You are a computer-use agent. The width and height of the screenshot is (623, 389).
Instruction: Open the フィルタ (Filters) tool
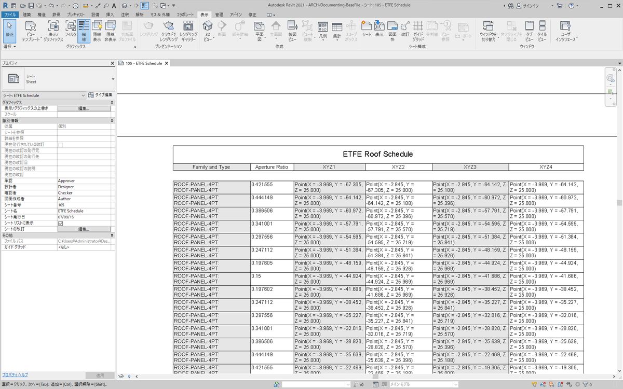click(x=71, y=30)
